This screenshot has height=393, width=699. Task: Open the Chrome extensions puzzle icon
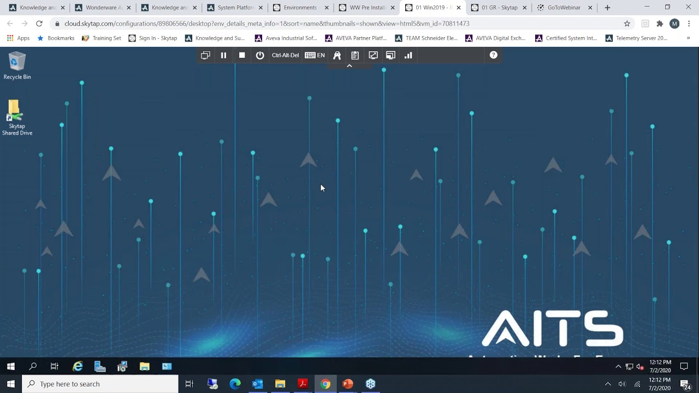point(660,23)
